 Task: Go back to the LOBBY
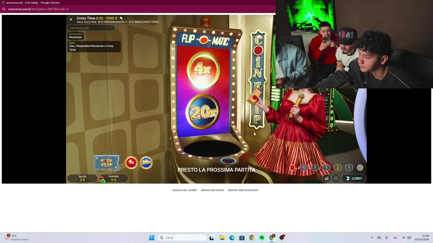pos(354,179)
